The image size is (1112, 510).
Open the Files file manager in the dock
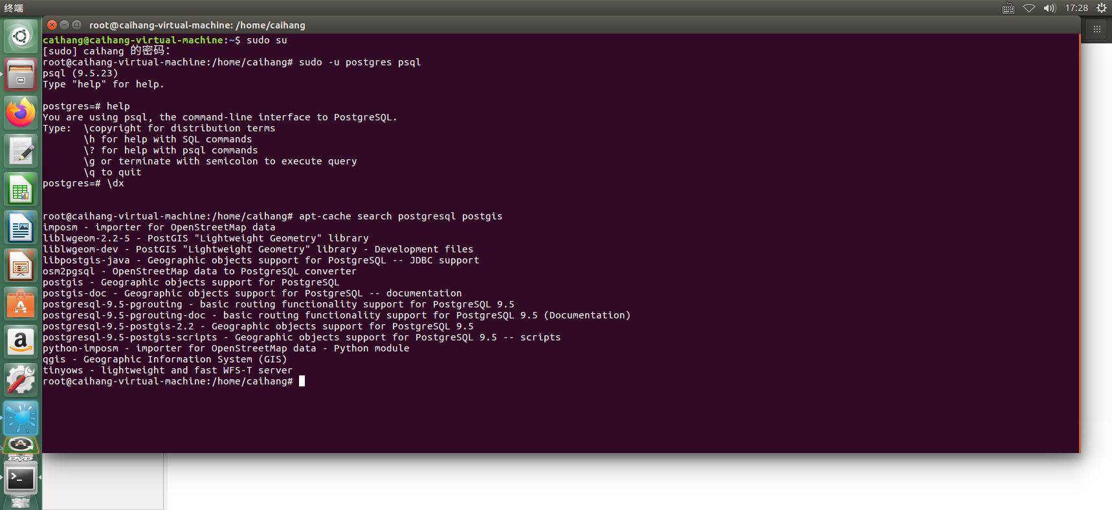pyautogui.click(x=21, y=74)
